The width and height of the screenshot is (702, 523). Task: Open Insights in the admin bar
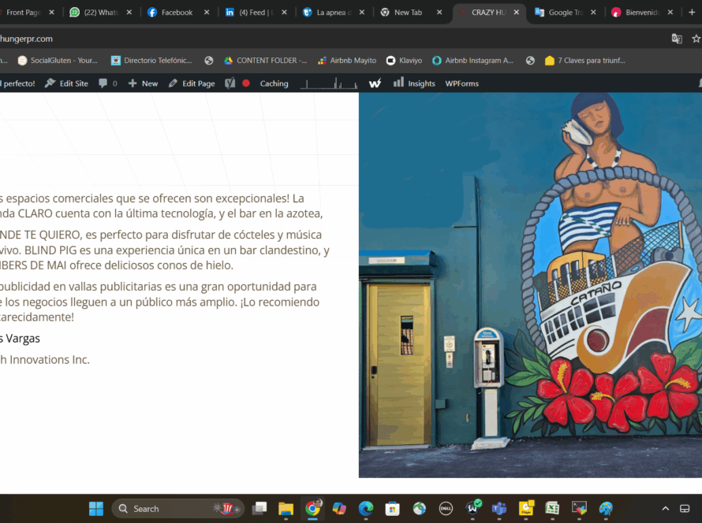(414, 83)
